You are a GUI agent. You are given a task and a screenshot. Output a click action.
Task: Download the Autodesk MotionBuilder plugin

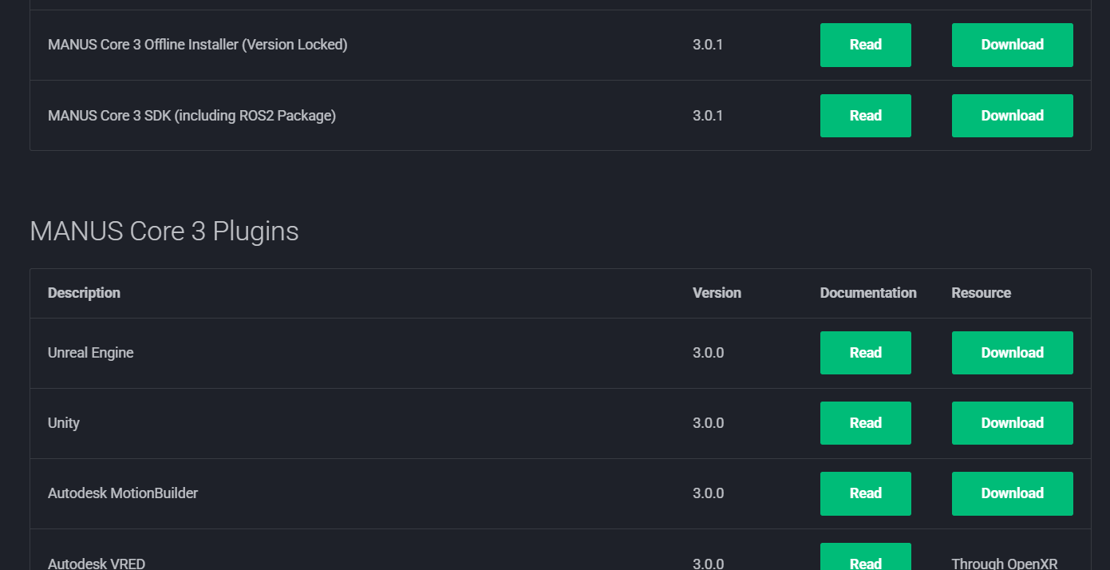tap(1012, 493)
